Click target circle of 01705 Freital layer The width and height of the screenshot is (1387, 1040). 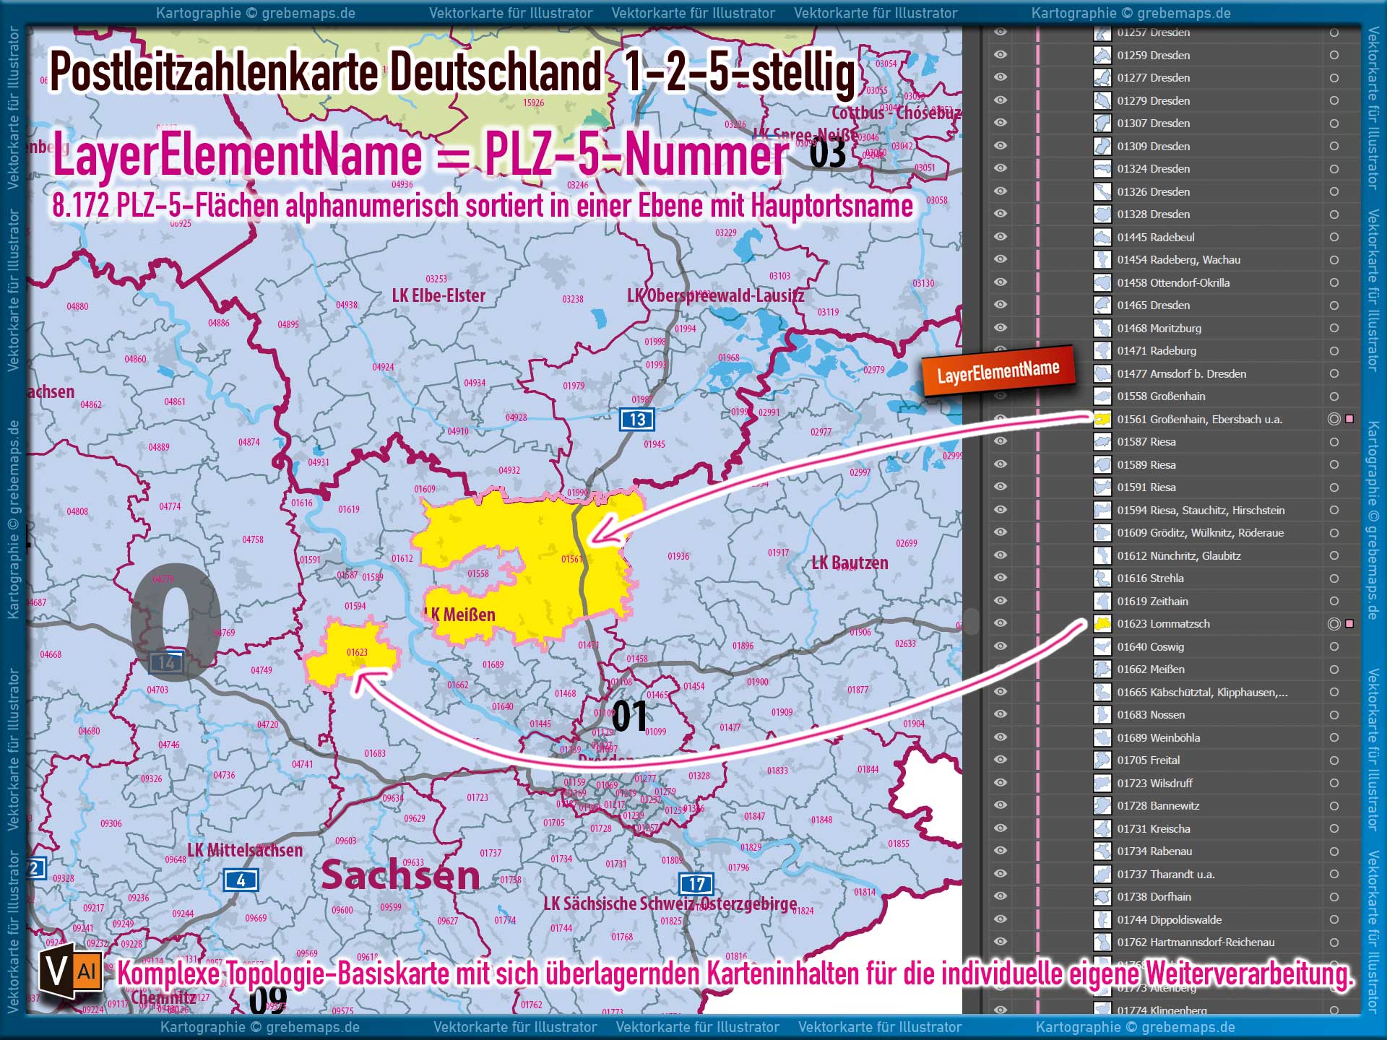tap(1334, 760)
